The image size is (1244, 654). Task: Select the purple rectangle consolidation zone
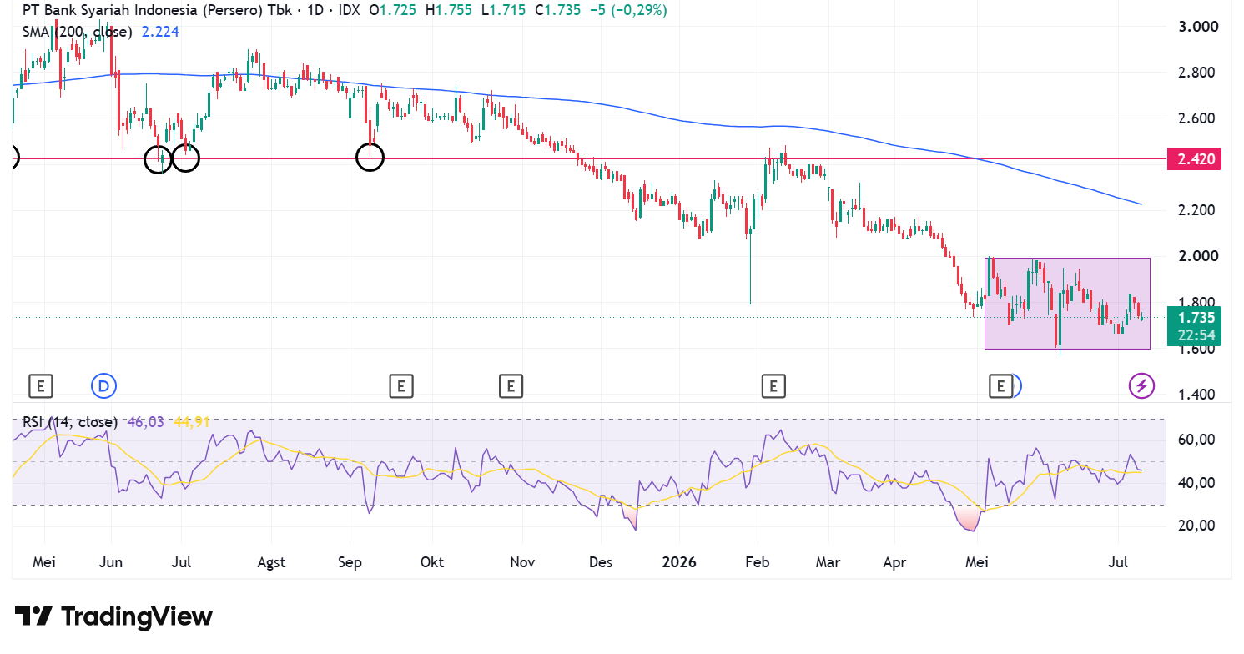pyautogui.click(x=1067, y=303)
